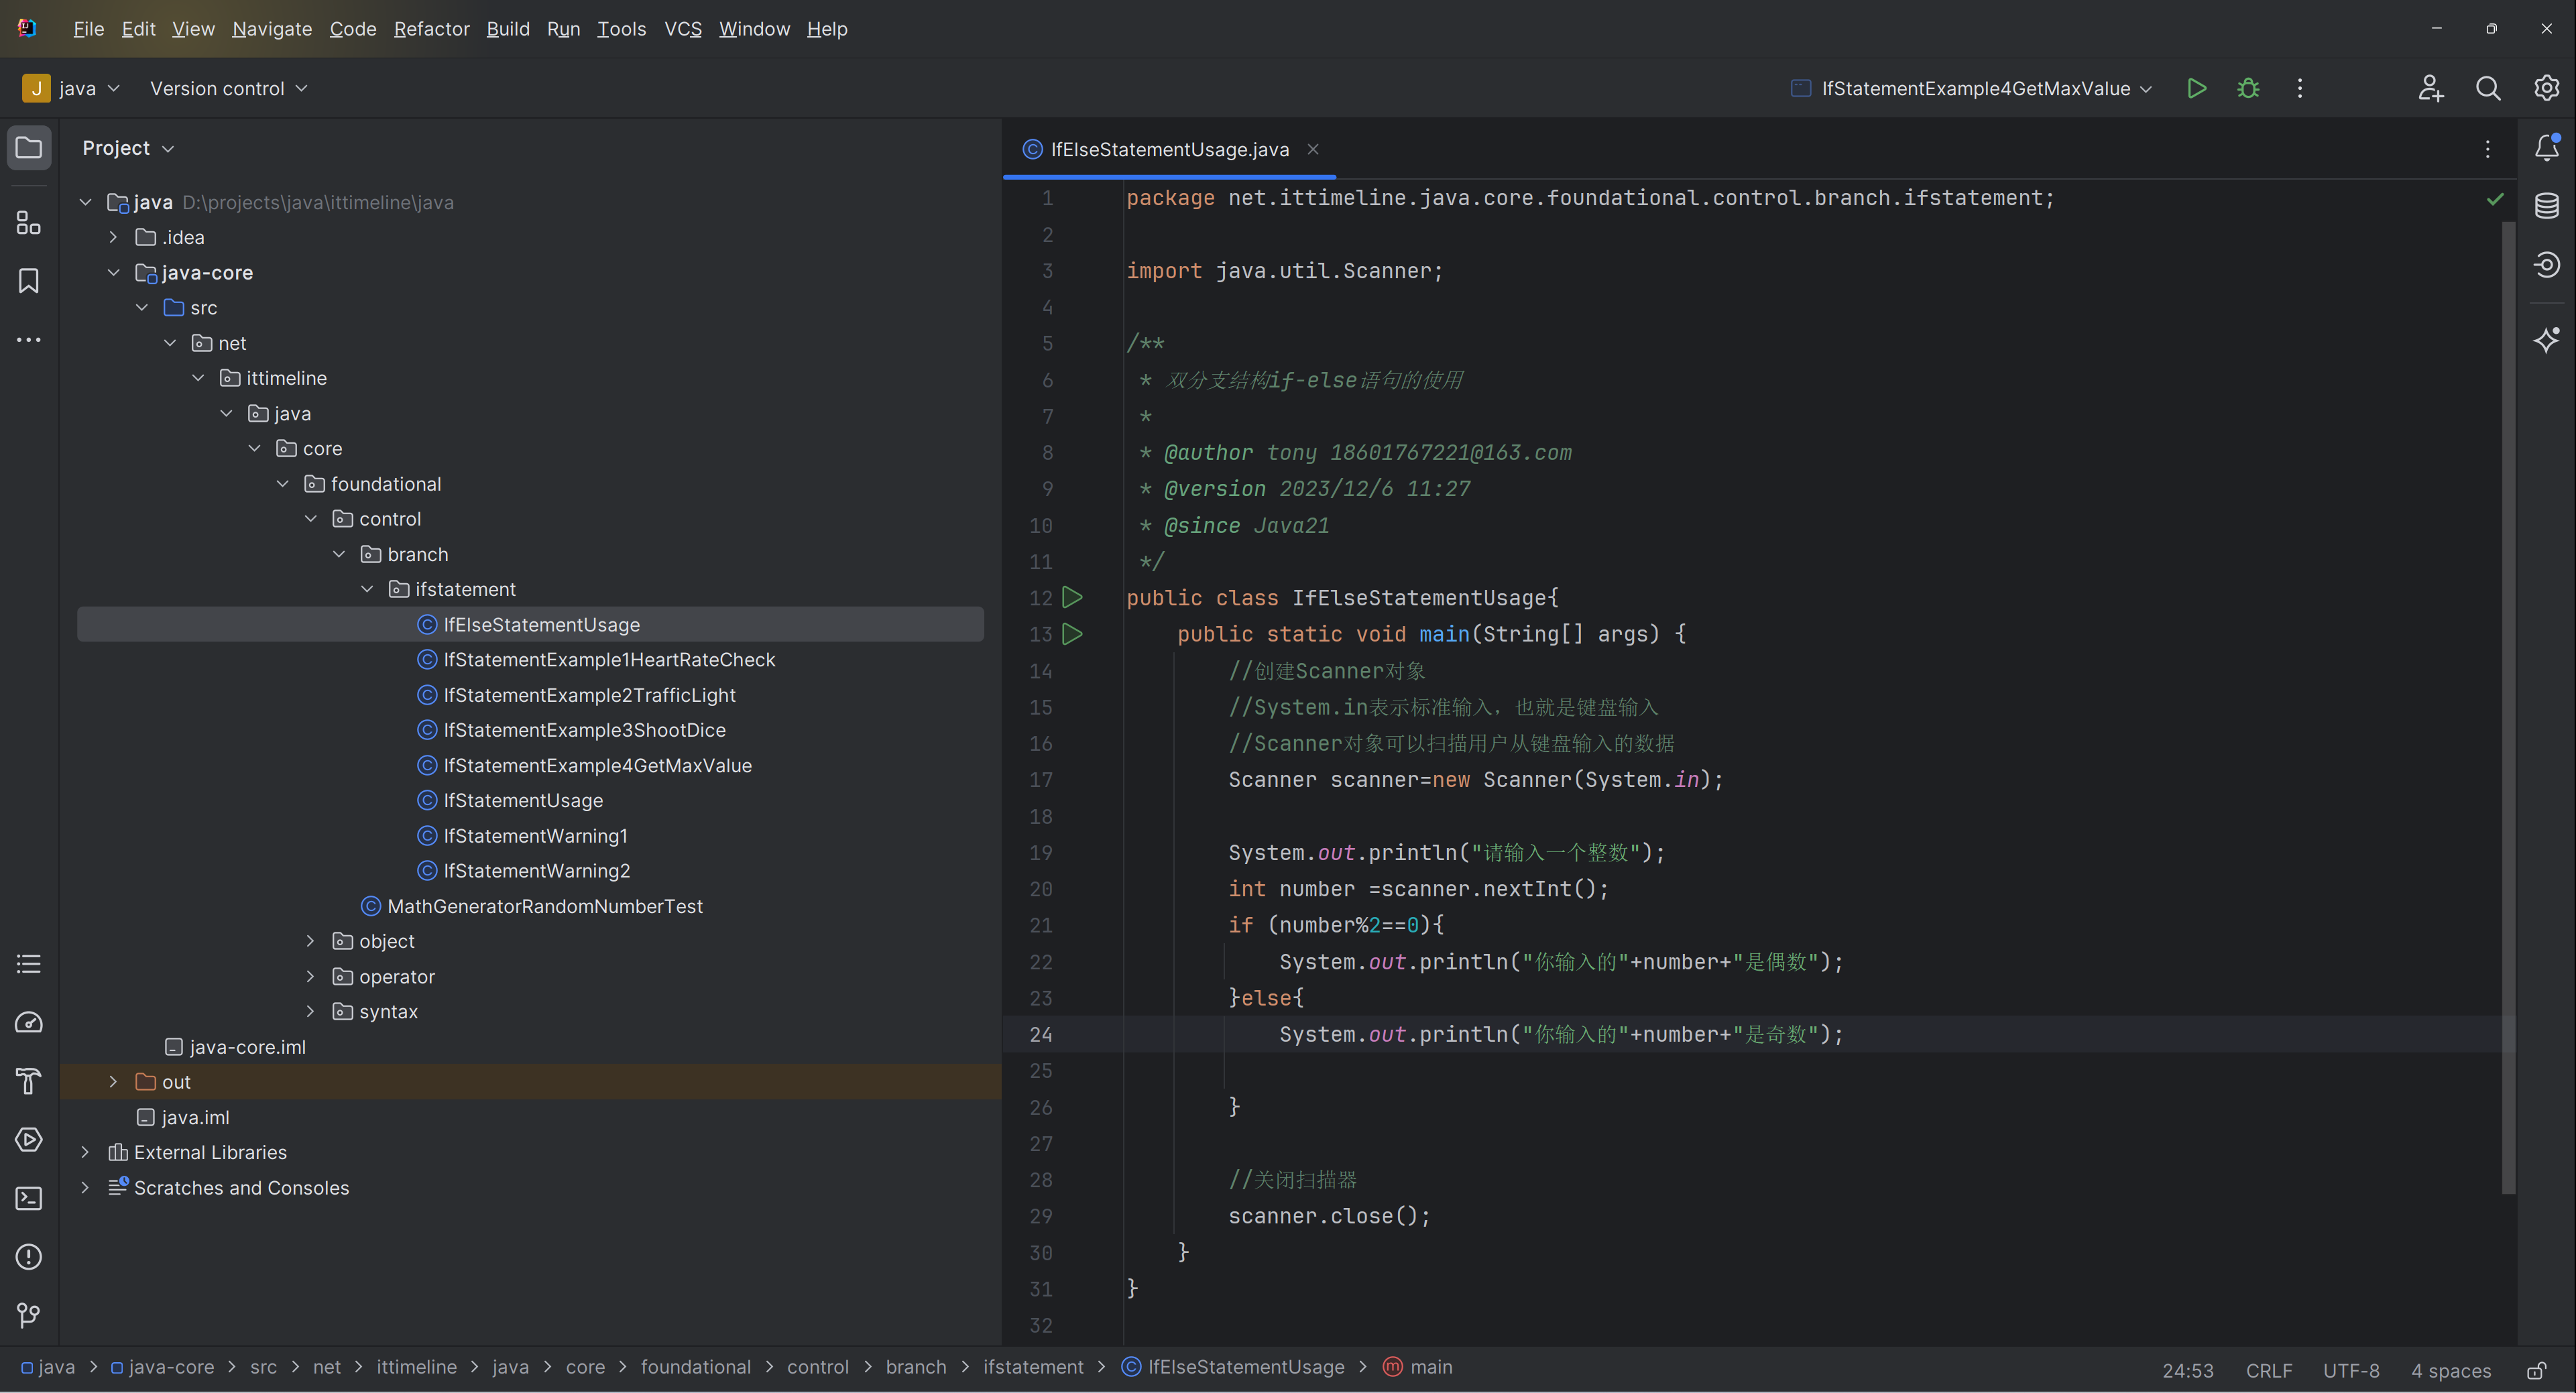
Task: Click run gutter icon at line 13
Action: click(1072, 634)
